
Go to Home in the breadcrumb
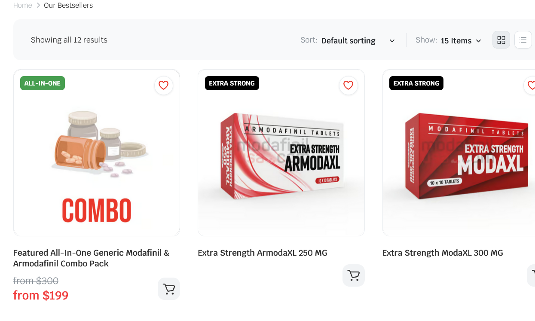(x=22, y=5)
